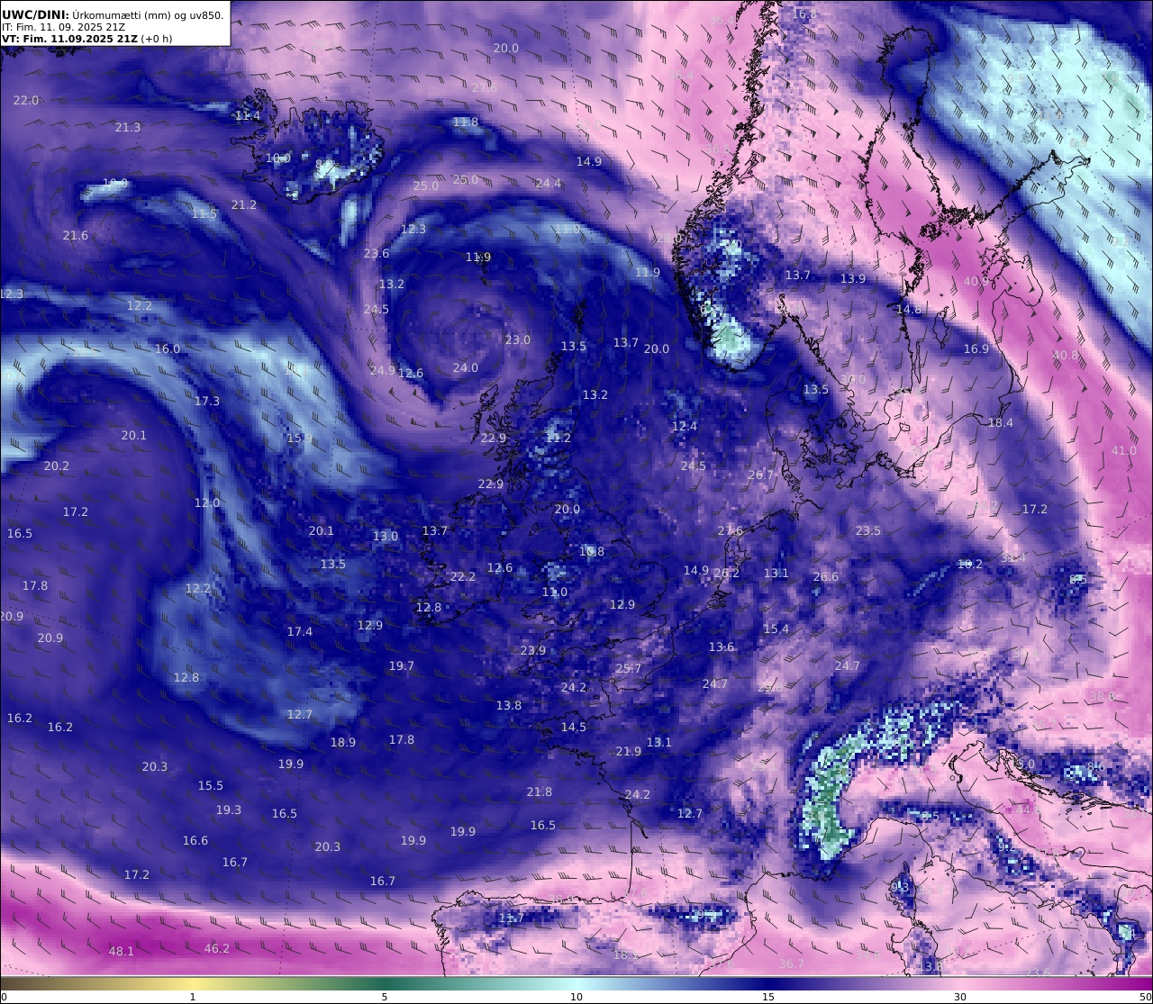1153x1004 pixels.
Task: Click the 14.8 value on the map
Action: [909, 309]
